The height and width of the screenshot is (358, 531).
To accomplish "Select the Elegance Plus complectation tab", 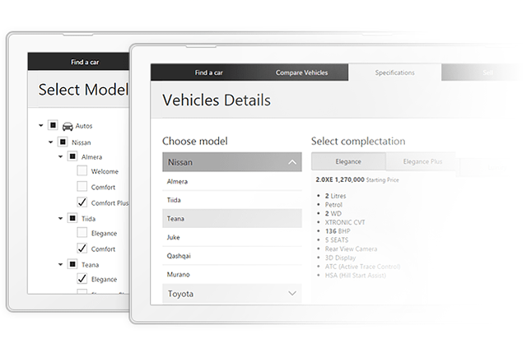I will tap(422, 161).
